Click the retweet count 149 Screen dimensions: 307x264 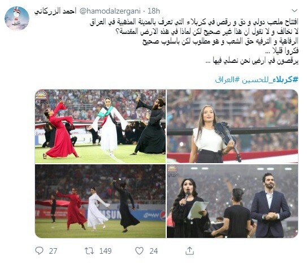point(105,251)
